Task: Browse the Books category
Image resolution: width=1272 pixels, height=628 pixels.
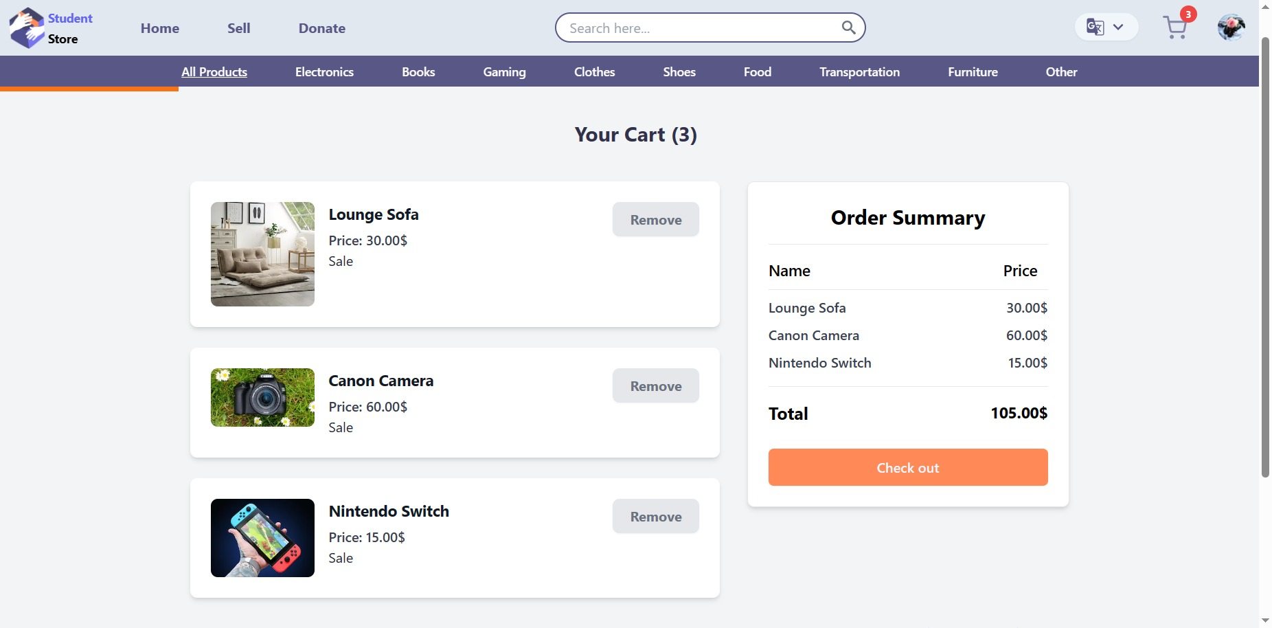Action: point(418,71)
